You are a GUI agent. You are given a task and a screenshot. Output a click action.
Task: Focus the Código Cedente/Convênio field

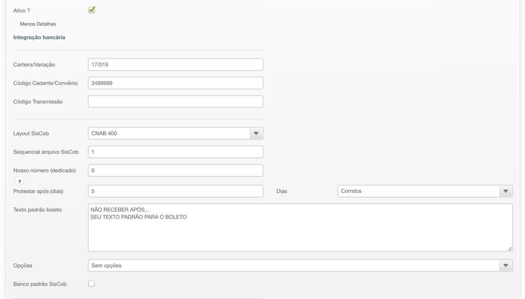[176, 83]
